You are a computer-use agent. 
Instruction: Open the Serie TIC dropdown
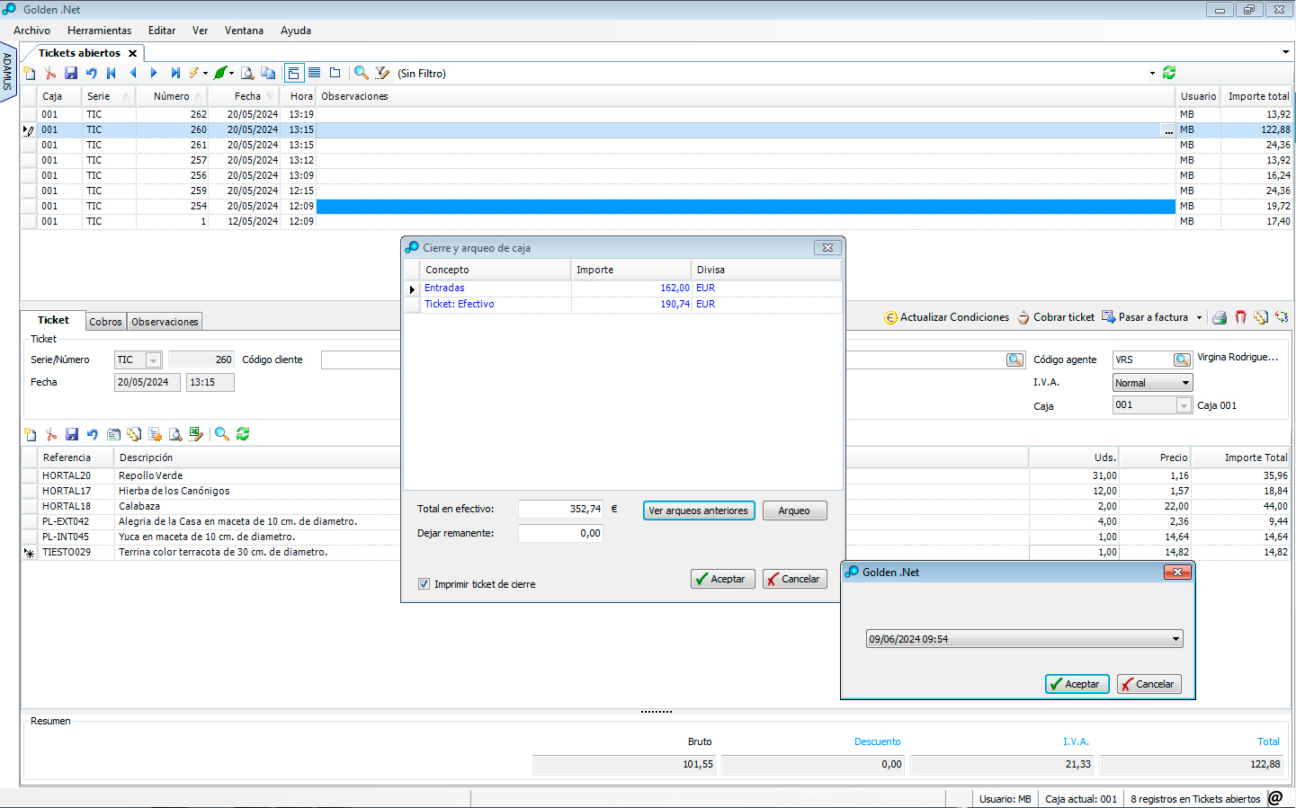pos(153,360)
